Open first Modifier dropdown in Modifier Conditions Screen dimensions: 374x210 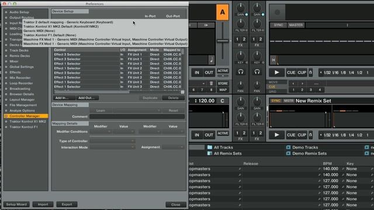101,132
